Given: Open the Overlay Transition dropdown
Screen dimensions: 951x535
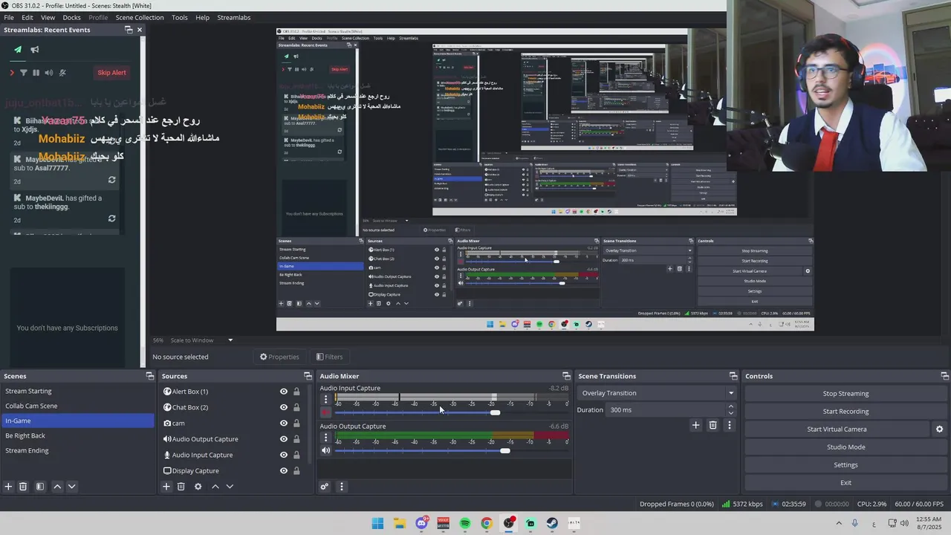Looking at the screenshot, I should [658, 393].
